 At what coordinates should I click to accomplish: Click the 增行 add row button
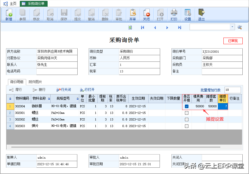[x=16, y=90]
